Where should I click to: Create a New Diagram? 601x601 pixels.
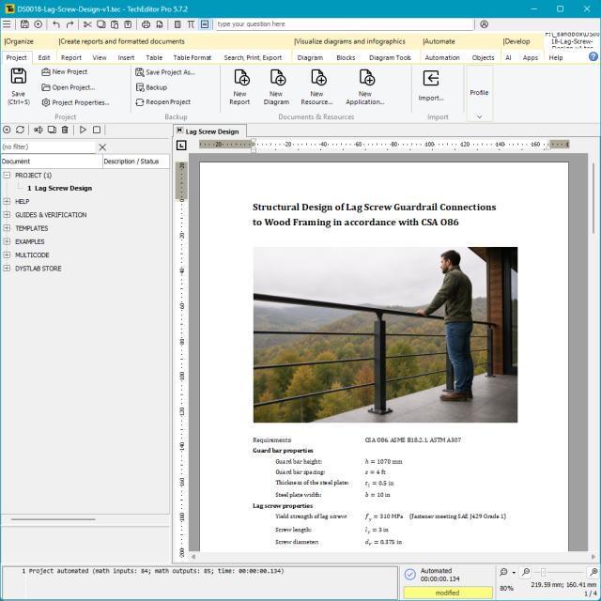276,87
